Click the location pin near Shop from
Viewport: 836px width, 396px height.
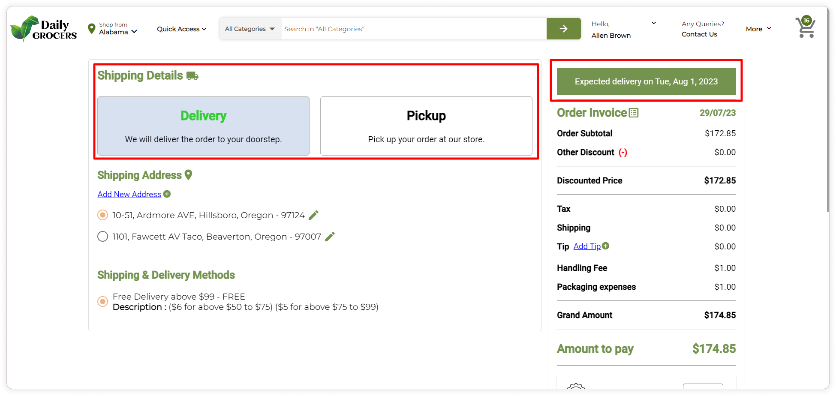tap(91, 29)
